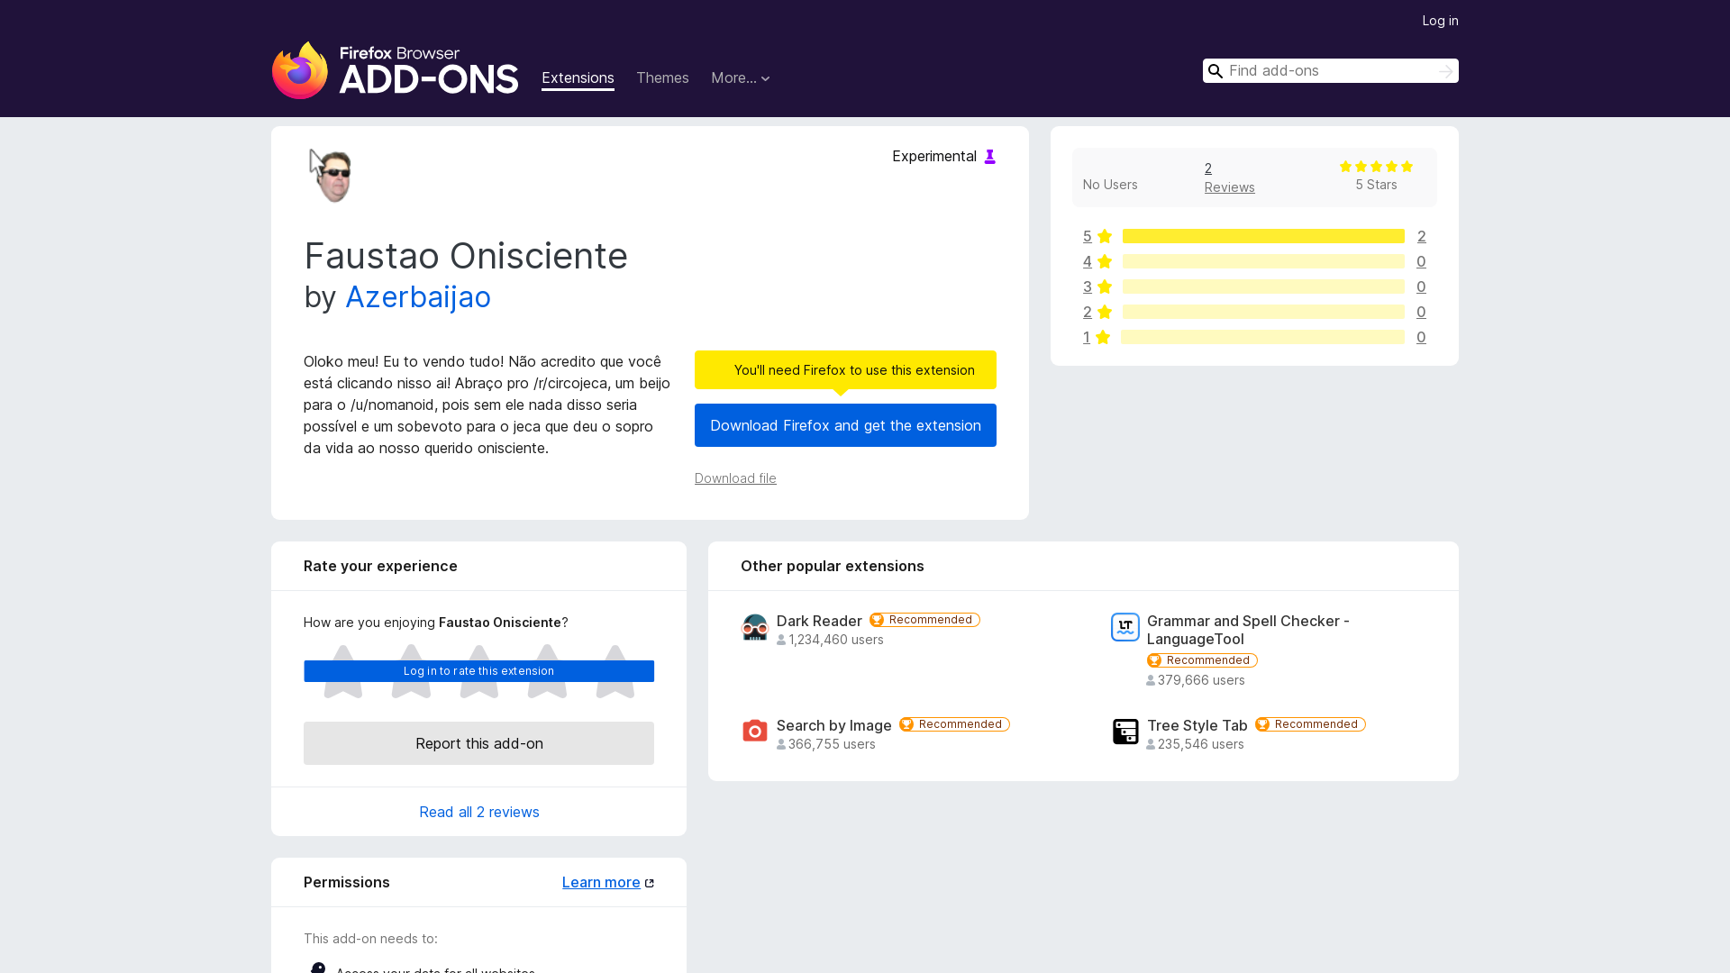Click the fifth rating star

coord(615,671)
